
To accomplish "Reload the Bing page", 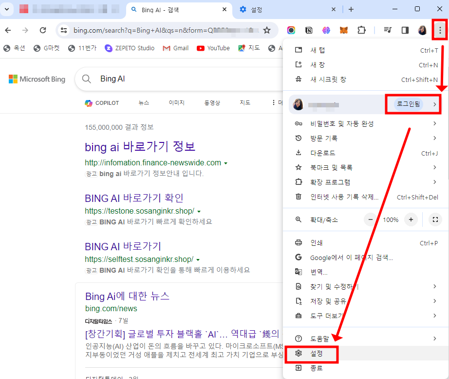I will point(43,30).
